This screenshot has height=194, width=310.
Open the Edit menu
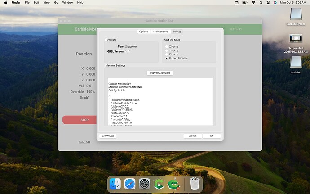[x=36, y=3]
